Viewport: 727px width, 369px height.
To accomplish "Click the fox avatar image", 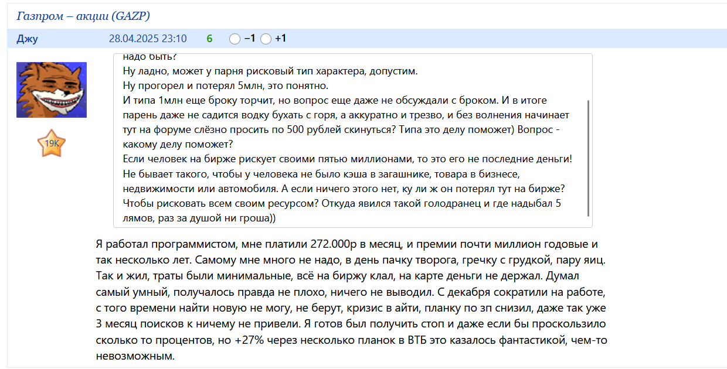I will click(x=51, y=90).
